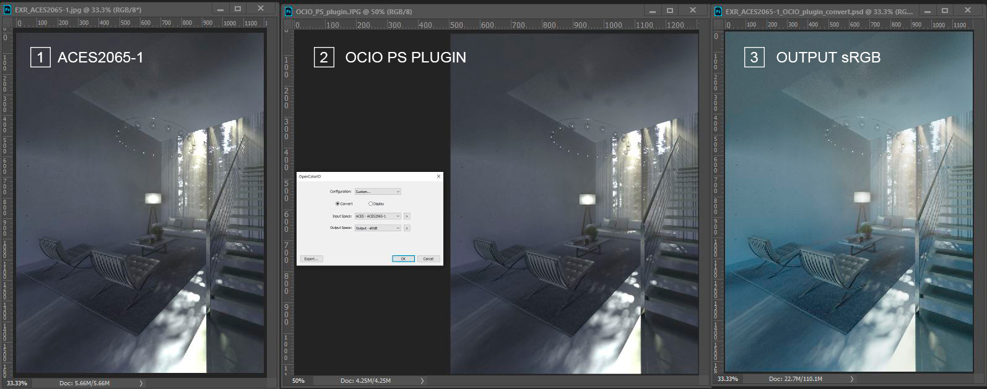Click the 33.33% zoom field in EXR_ACES2065-1.jpg window
987x389 pixels.
point(17,383)
